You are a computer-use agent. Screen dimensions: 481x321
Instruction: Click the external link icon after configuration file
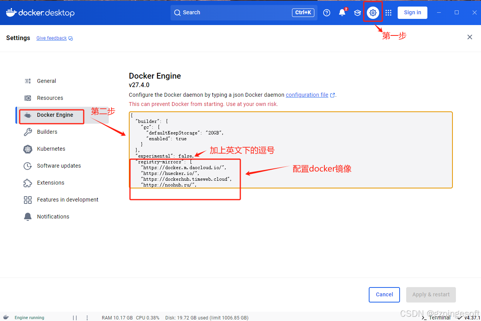(332, 95)
